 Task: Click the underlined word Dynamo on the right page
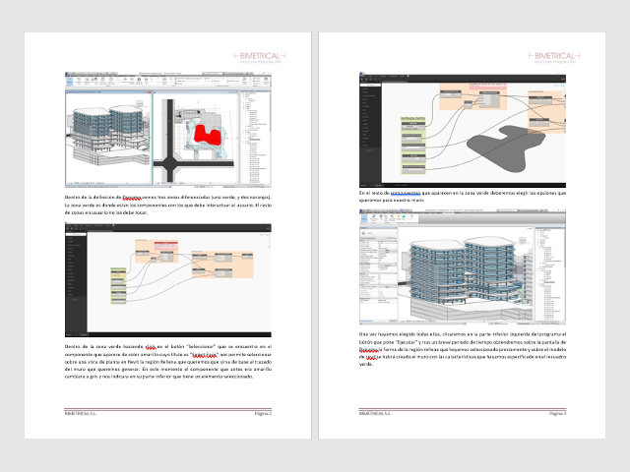coord(368,350)
